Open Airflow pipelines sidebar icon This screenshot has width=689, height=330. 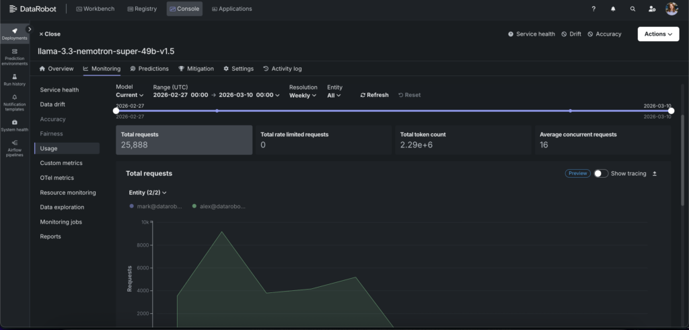[14, 147]
